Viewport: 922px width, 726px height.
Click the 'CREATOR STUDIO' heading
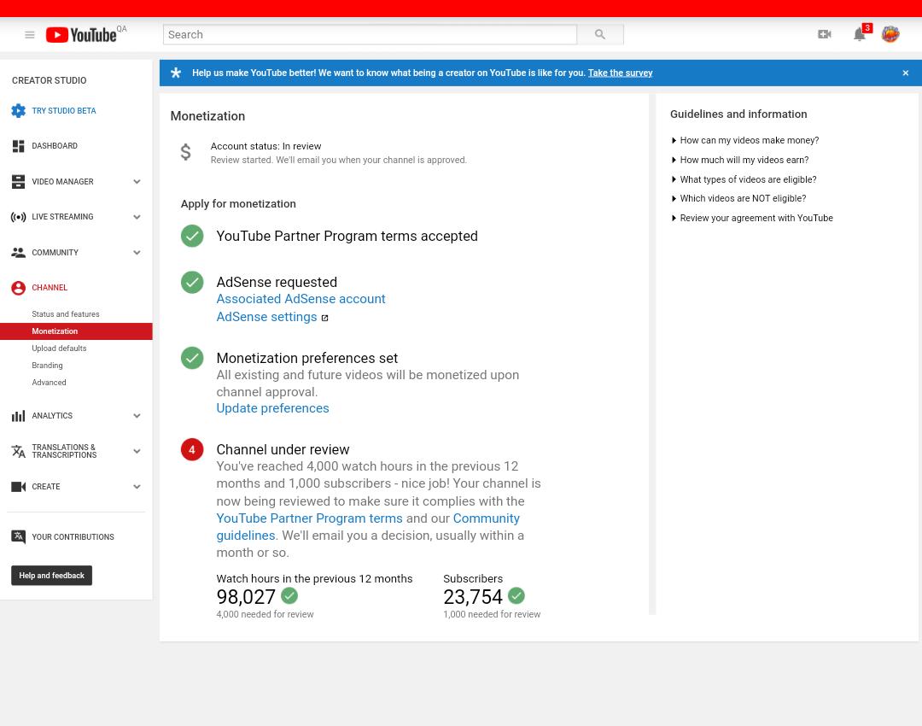pyautogui.click(x=50, y=80)
